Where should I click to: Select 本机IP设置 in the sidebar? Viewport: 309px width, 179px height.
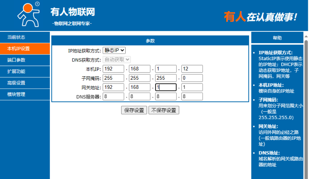point(25,49)
